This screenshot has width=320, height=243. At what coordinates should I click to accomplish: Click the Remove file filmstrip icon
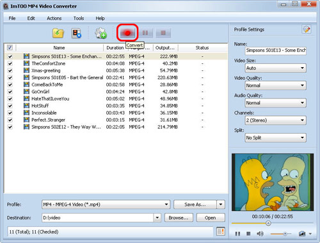click(76, 33)
